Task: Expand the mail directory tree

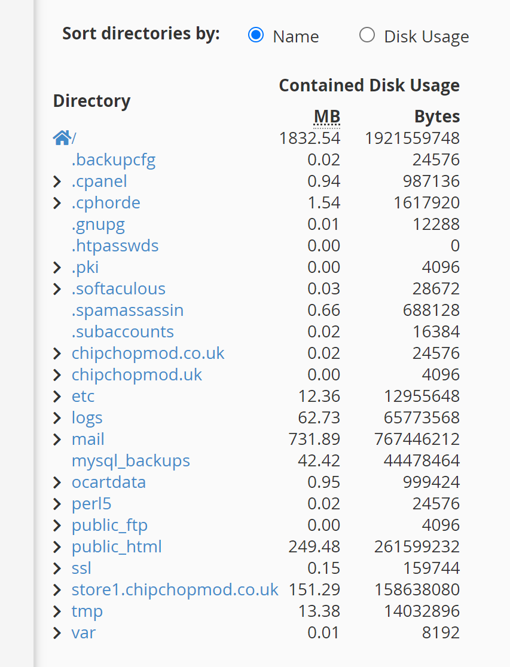Action: [57, 439]
